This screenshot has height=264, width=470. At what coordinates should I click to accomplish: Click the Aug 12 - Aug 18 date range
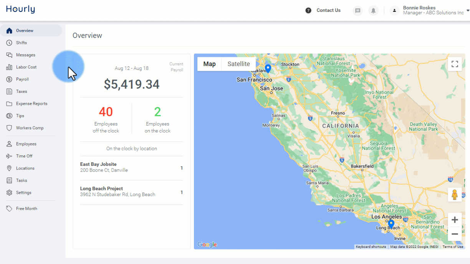tap(132, 68)
